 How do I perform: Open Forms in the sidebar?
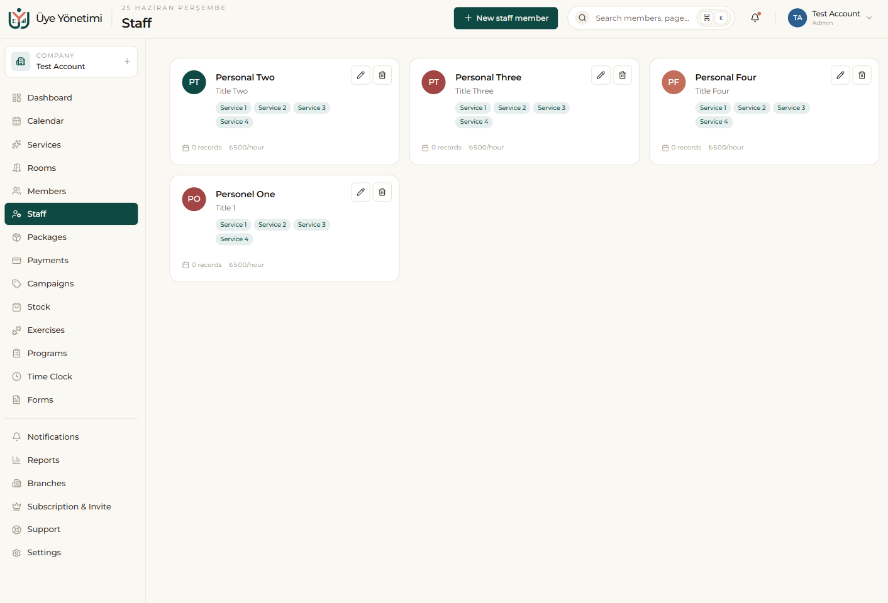(x=71, y=400)
